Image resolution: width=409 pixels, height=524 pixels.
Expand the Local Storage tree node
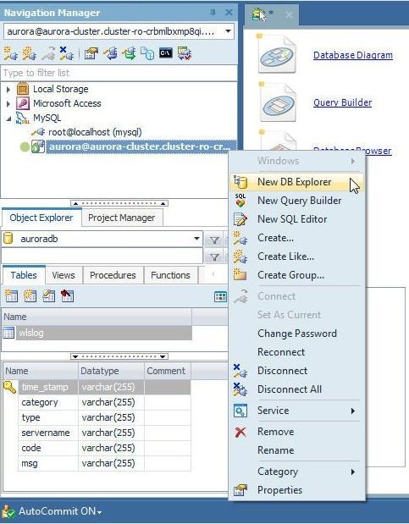click(8, 89)
